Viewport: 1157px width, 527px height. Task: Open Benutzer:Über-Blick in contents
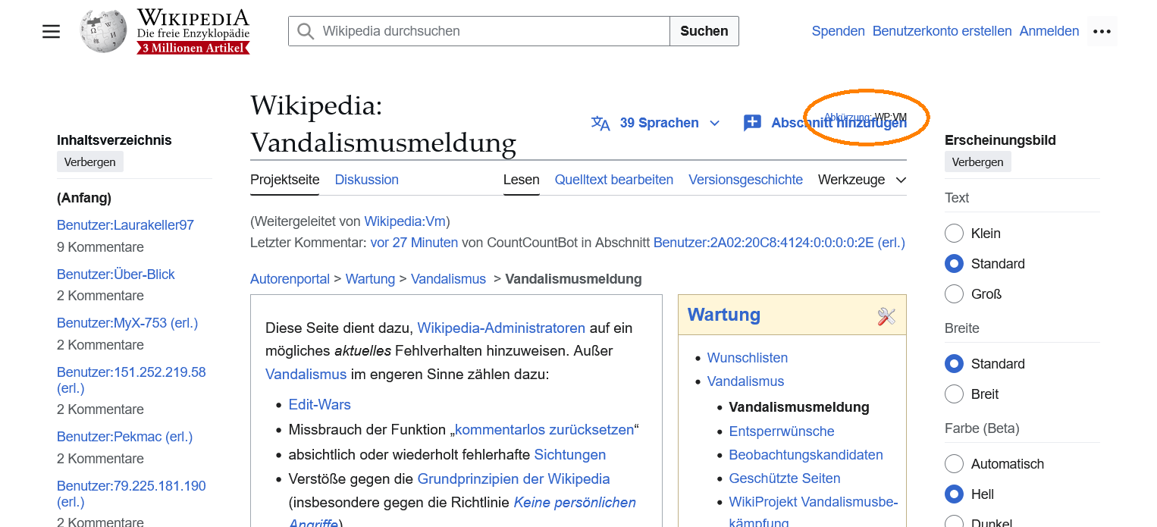[x=116, y=274]
